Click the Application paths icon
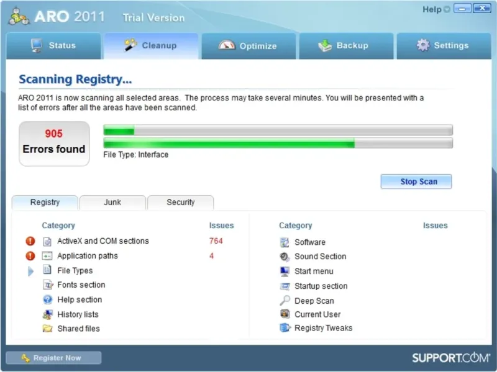The image size is (497, 372). [x=47, y=255]
